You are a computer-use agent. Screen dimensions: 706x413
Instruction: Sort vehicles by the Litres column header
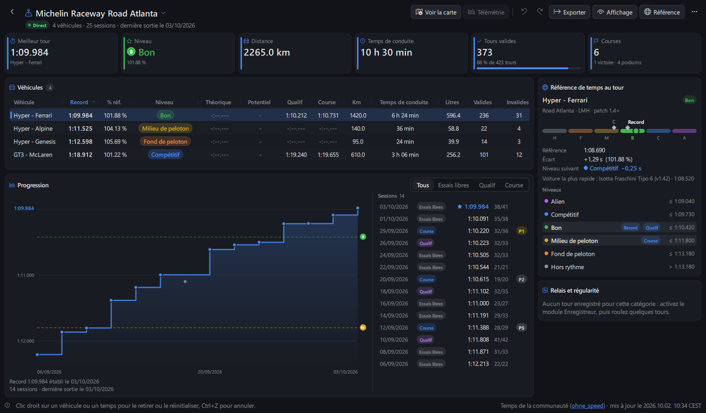click(x=452, y=102)
